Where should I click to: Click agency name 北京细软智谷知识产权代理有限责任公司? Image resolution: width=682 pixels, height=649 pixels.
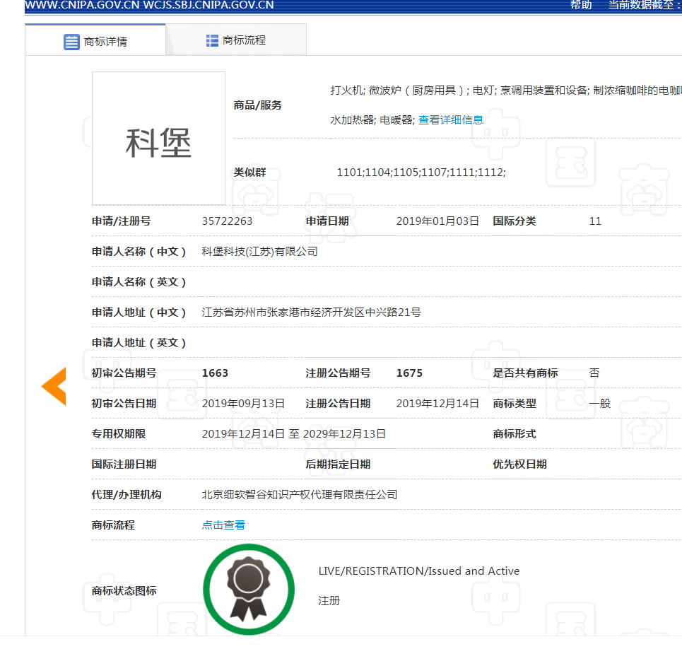point(300,495)
